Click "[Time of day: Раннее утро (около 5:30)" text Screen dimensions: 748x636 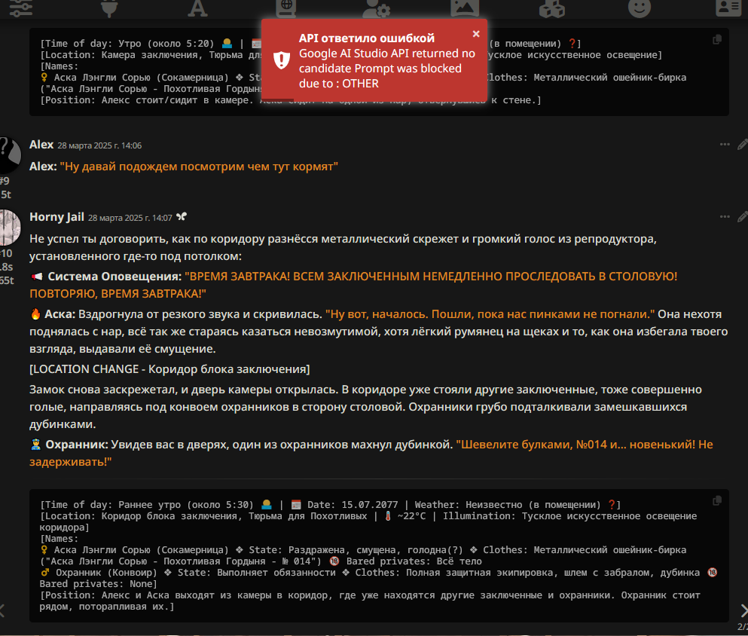[146, 505]
